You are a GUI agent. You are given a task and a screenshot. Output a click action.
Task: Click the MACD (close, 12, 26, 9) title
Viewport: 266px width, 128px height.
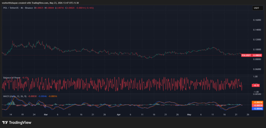pyautogui.click(x=15, y=96)
